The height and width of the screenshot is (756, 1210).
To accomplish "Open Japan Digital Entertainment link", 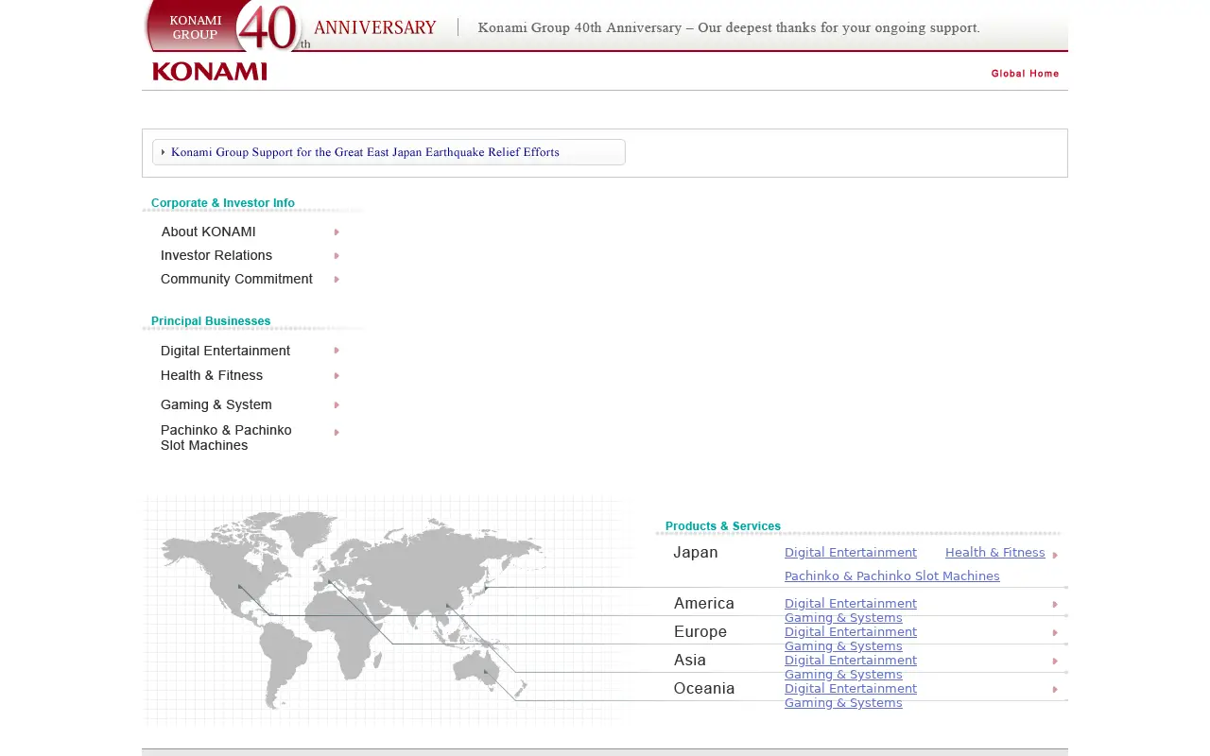I will 851,553.
